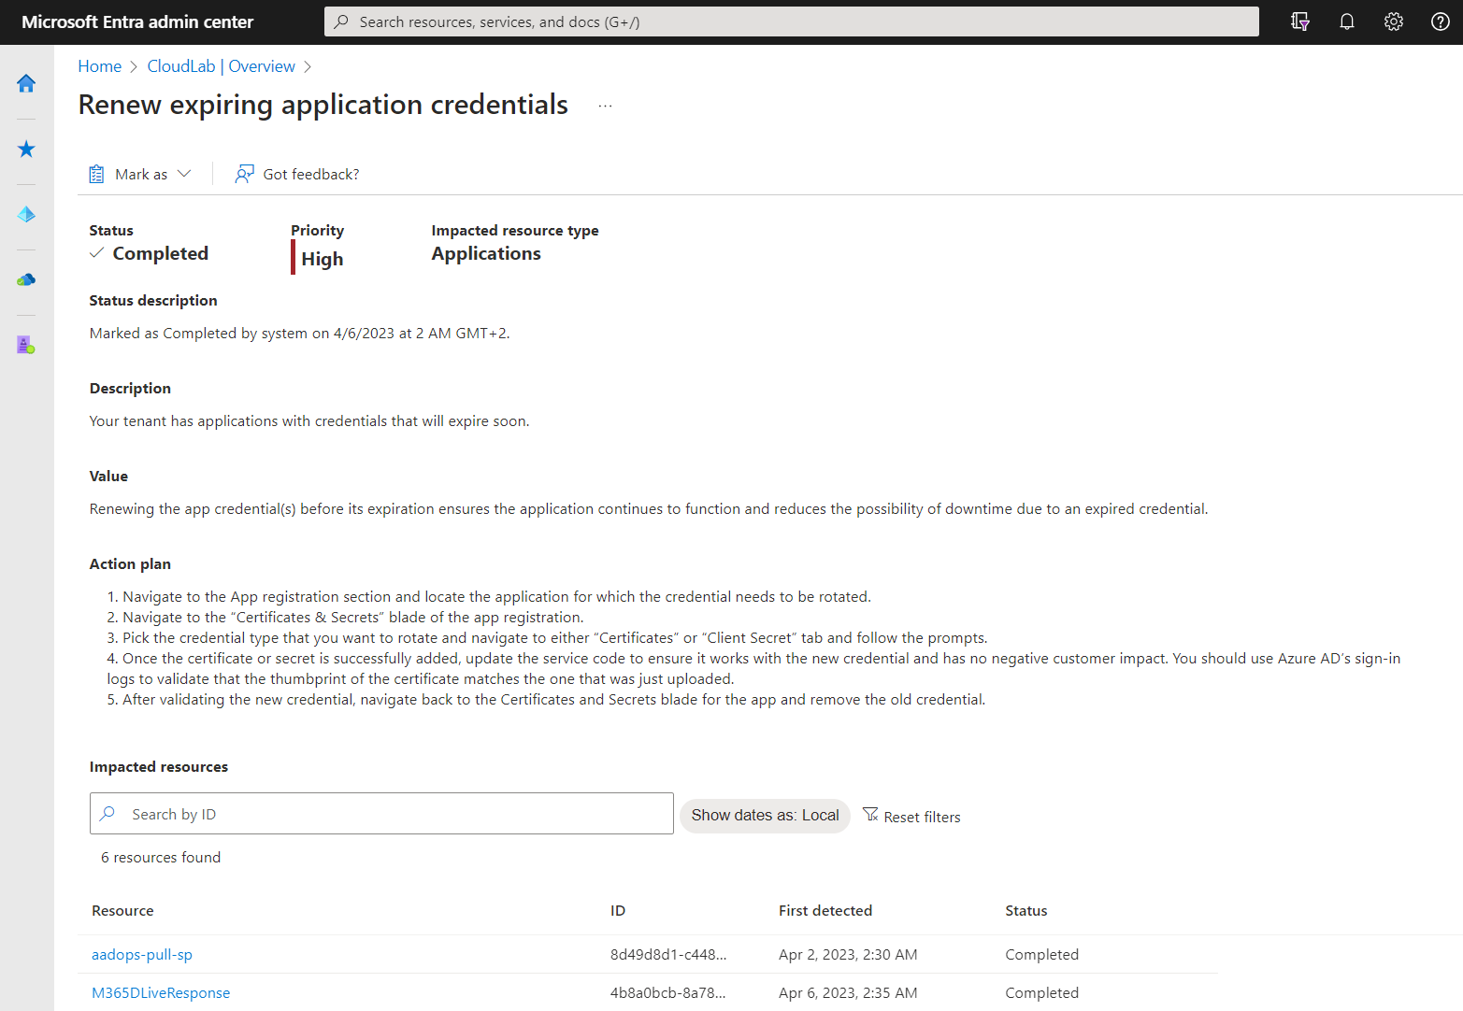
Task: Click the ellipsis next to the page title
Action: point(606,106)
